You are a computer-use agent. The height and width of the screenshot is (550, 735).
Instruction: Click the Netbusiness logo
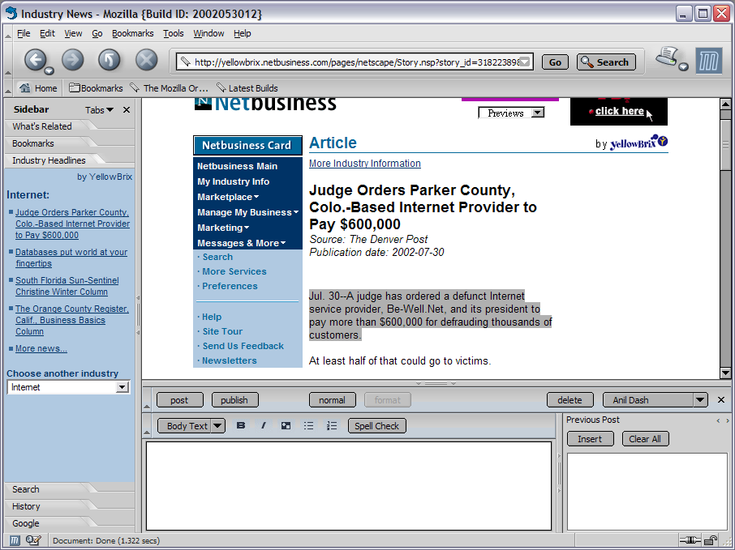pos(265,104)
